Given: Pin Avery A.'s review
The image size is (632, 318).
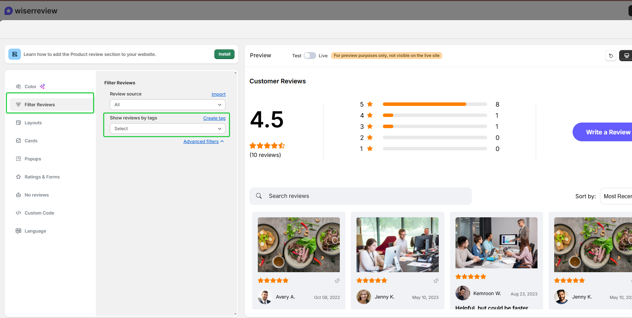Looking at the screenshot, I should point(337,281).
